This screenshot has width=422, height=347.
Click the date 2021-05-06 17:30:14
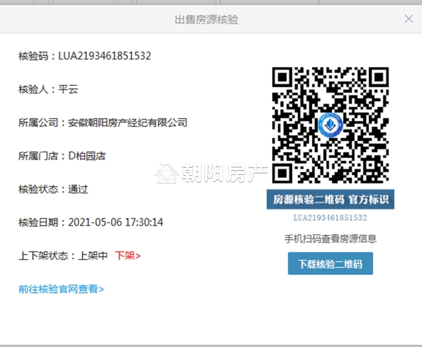coord(116,223)
